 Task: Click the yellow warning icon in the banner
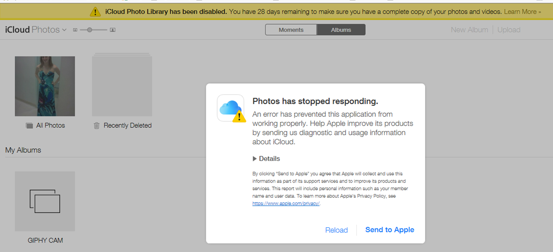pos(96,12)
